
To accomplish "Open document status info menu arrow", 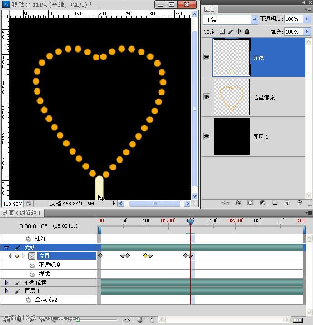I will click(114, 204).
